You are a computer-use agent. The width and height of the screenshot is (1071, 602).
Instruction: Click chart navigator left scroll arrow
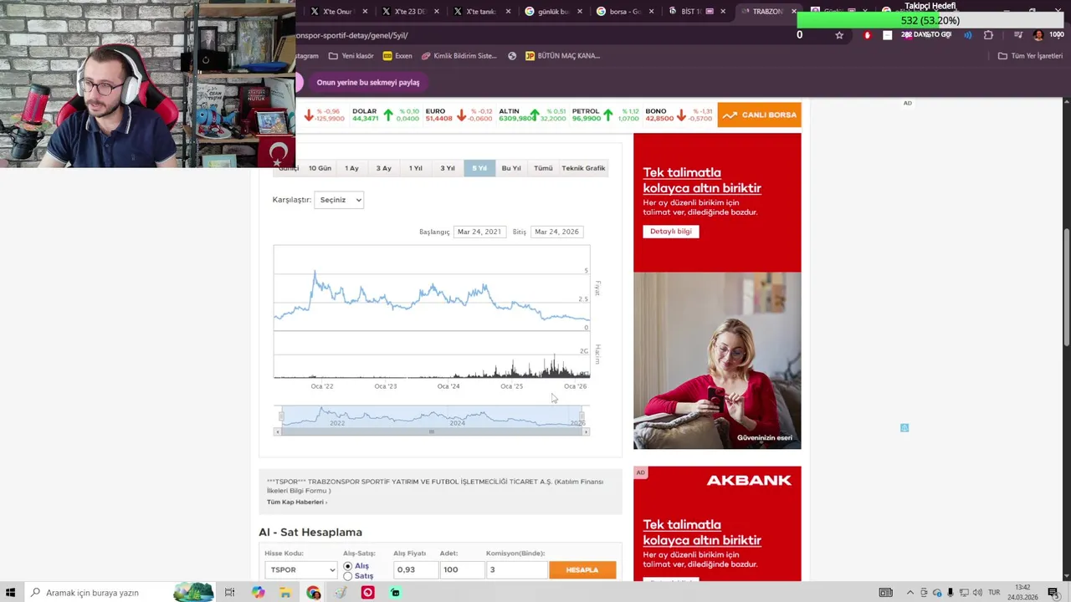277,432
